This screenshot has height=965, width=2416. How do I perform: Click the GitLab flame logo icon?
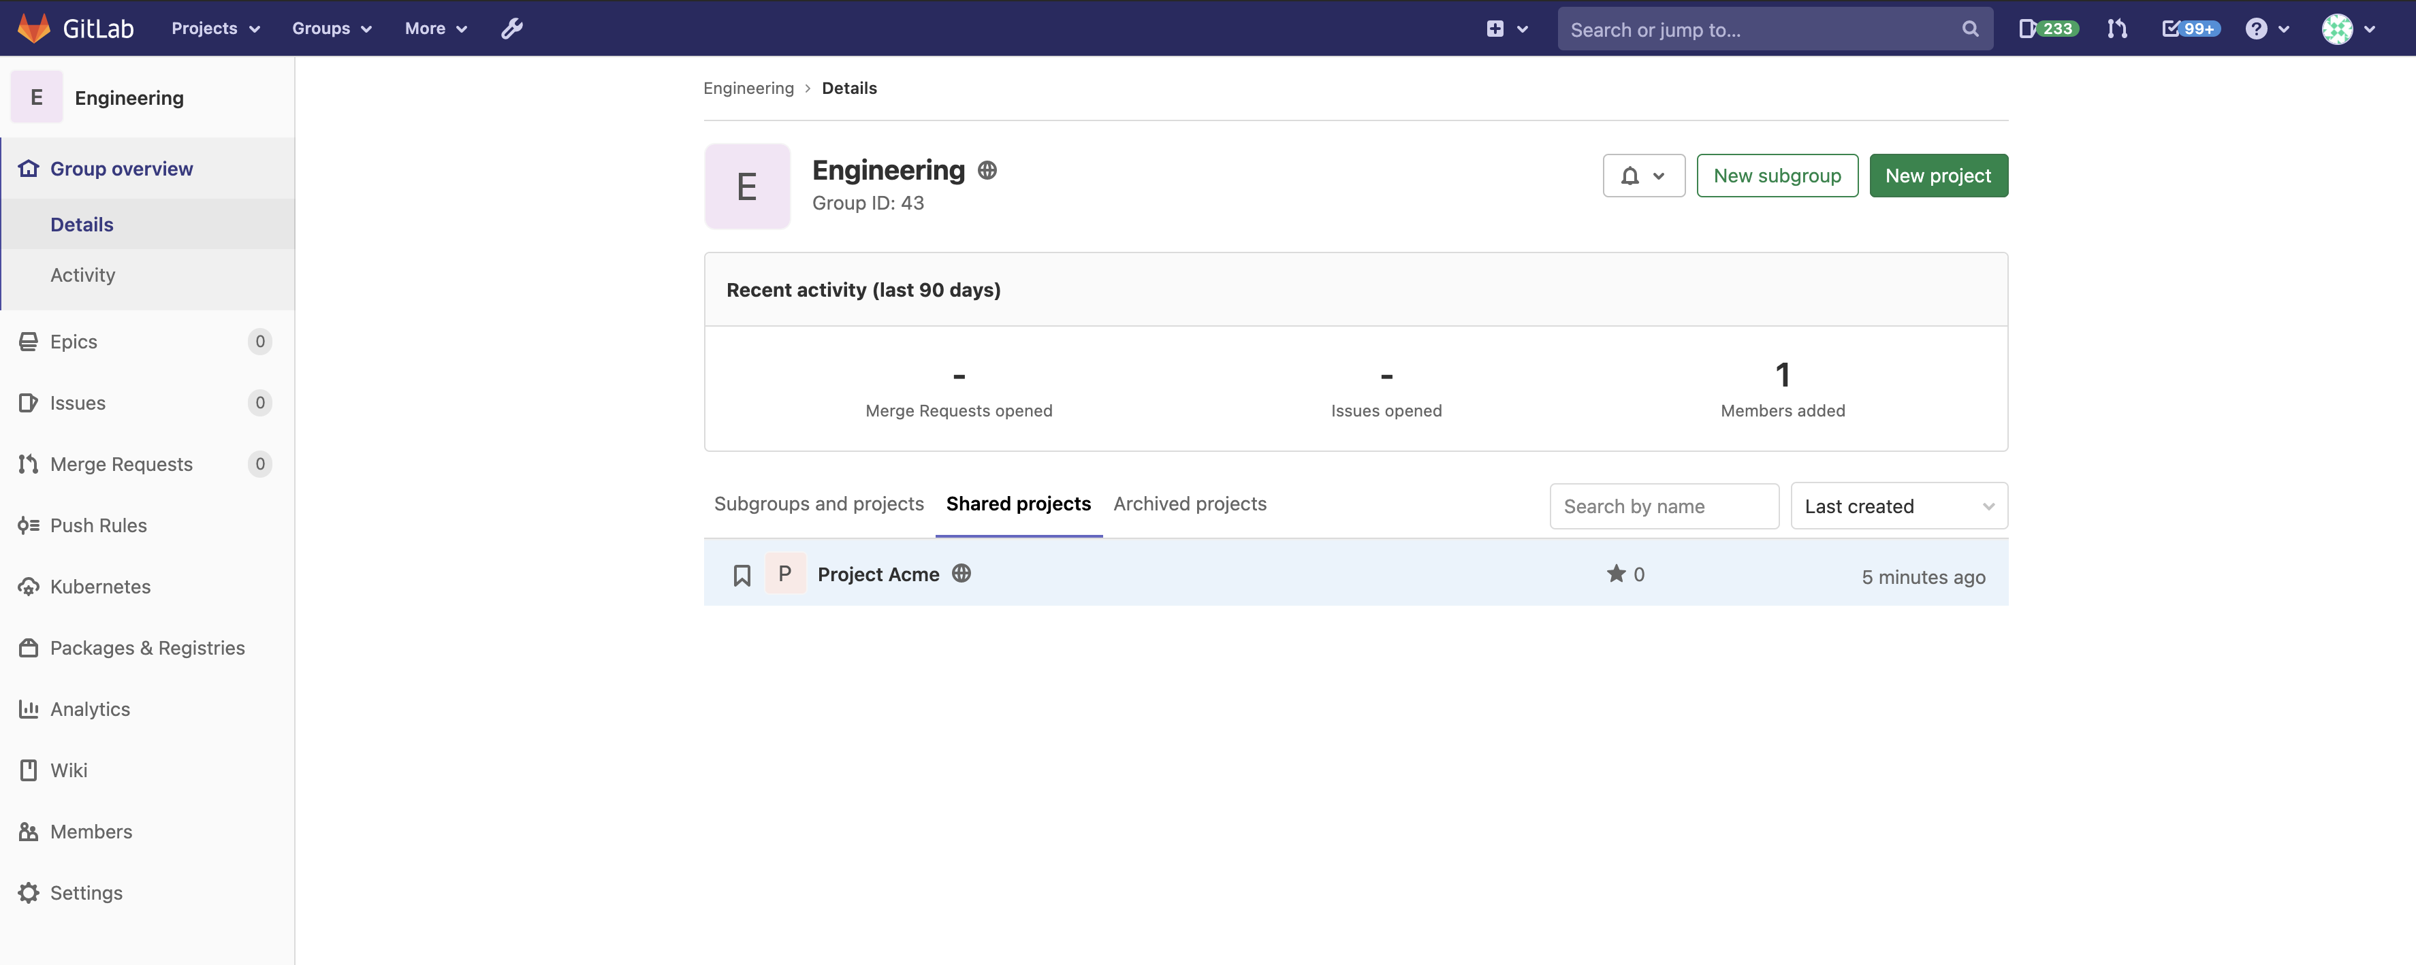[x=34, y=28]
